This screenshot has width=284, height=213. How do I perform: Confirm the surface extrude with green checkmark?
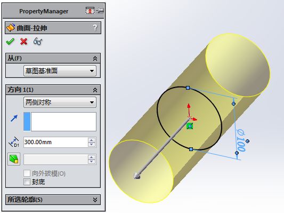(10, 42)
